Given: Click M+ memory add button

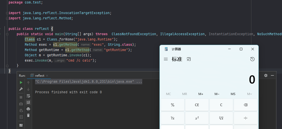Looking at the screenshot, I should click(201, 94).
